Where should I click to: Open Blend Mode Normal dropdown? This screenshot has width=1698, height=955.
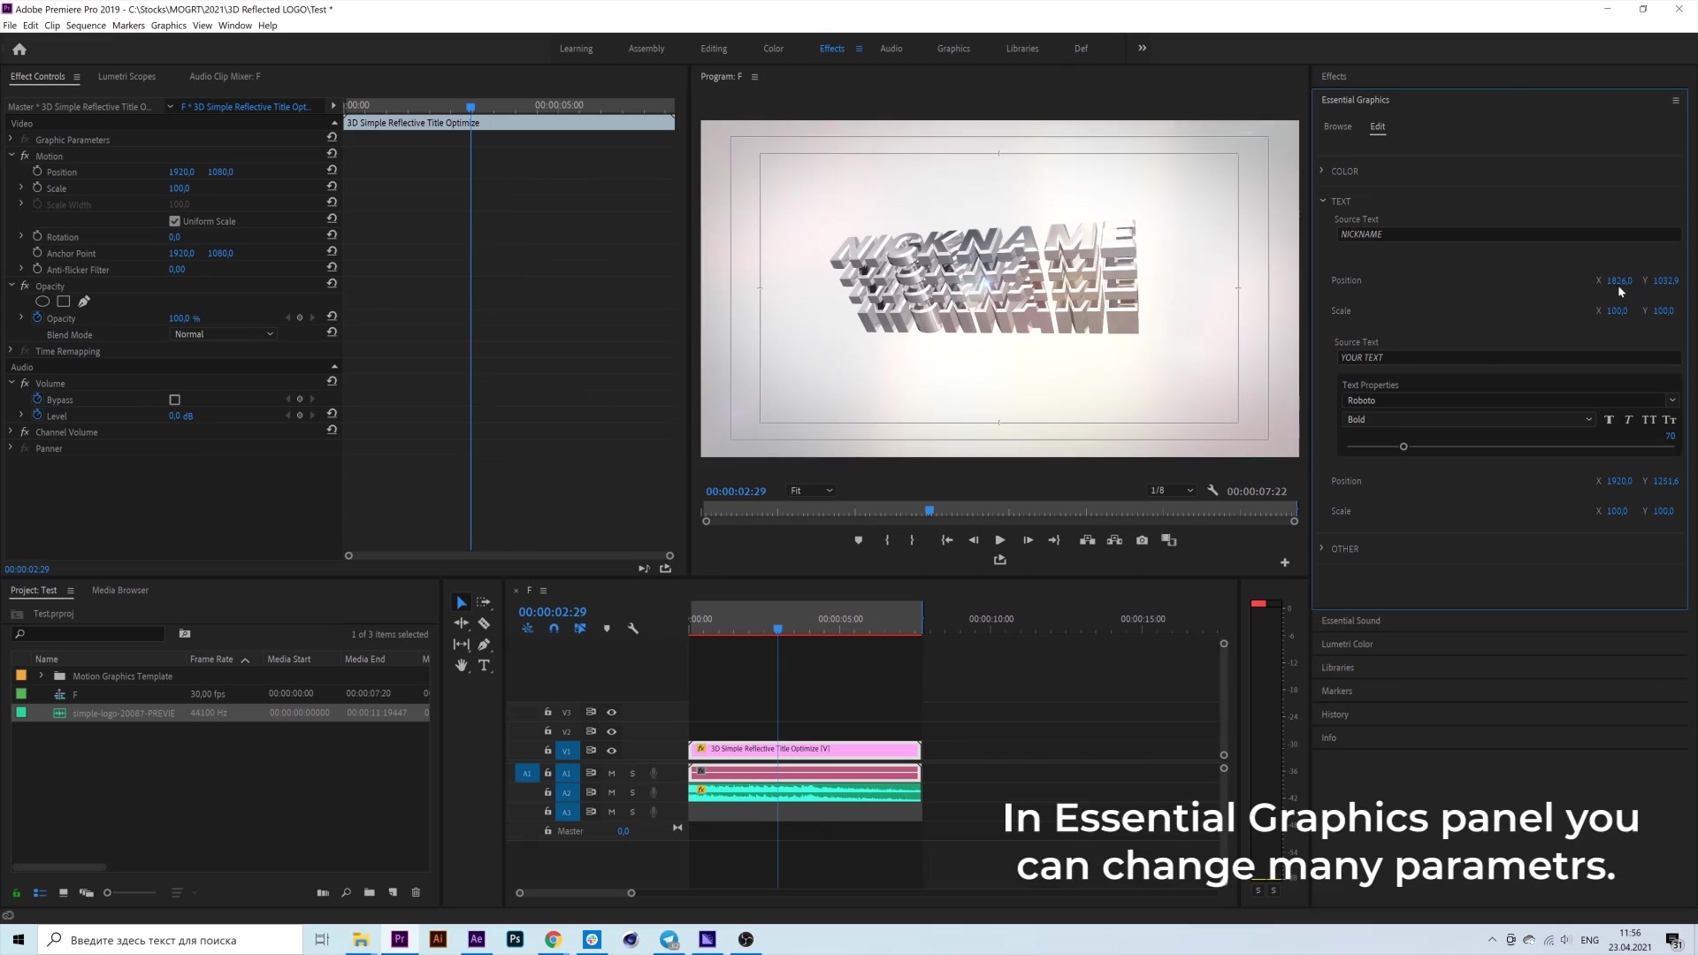[x=223, y=334]
